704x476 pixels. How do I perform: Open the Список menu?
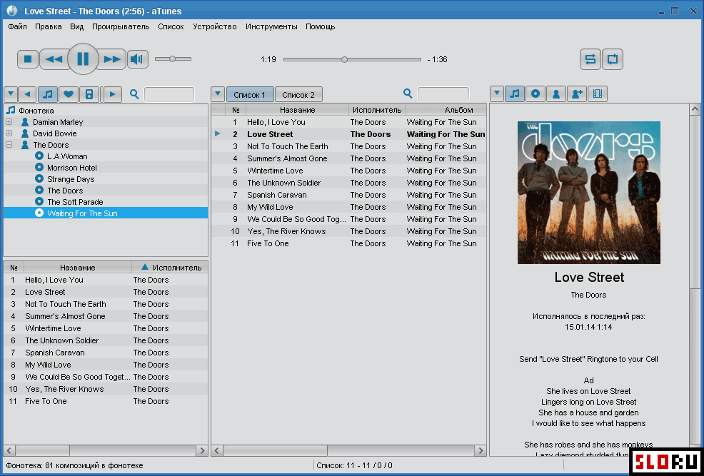click(171, 26)
